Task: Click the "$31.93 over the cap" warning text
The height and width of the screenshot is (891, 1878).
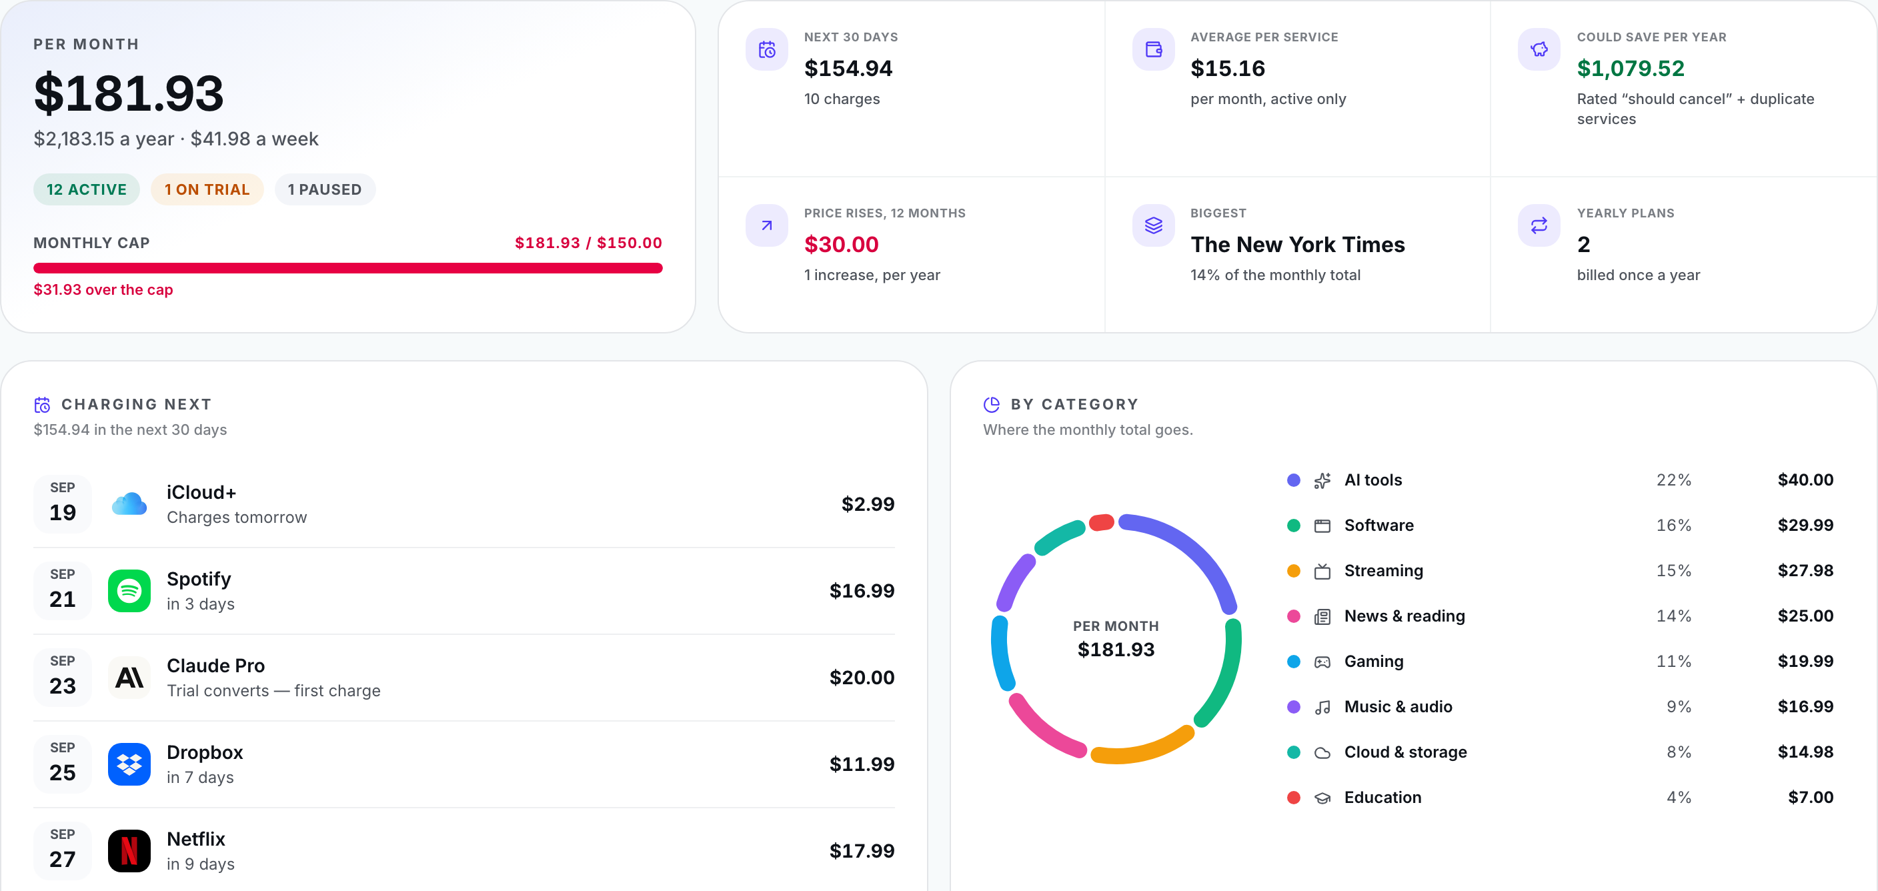Action: tap(103, 289)
